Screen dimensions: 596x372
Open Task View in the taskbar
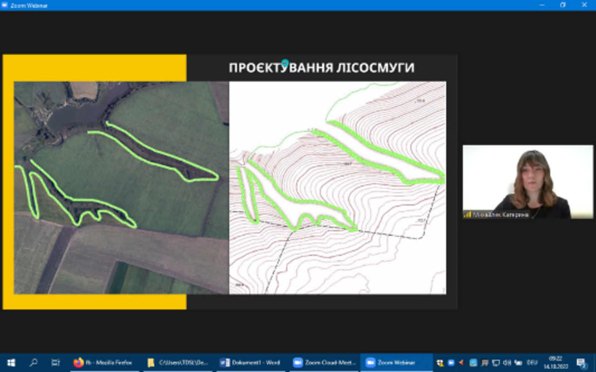[x=55, y=363]
